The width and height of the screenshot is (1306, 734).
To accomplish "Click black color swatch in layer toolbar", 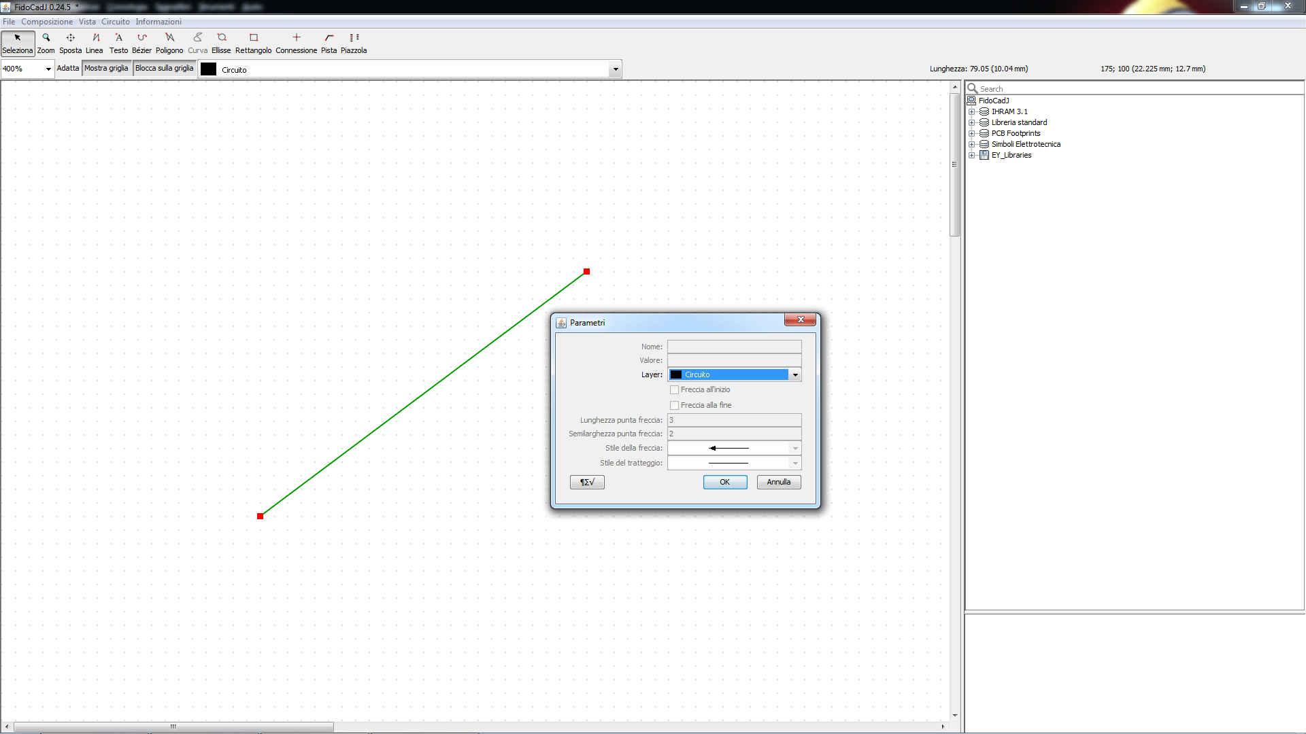I will click(x=209, y=69).
